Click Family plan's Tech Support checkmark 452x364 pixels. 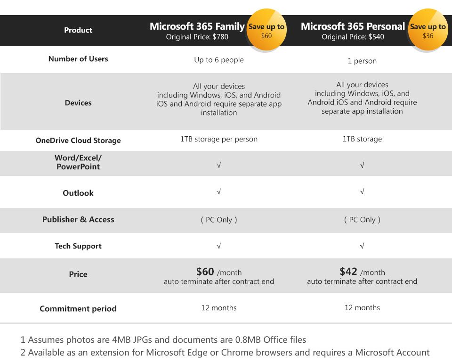(219, 246)
